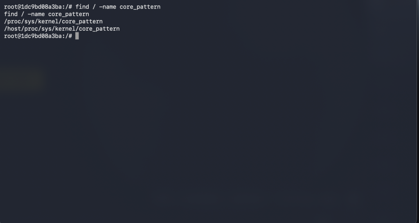419x223 pixels.
Task: Click the /proc/sys/kernel/core_pattern output line
Action: [53, 21]
